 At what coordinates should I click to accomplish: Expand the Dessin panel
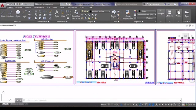pos(17,22)
